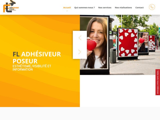
Task: Click the red hearts billboard in photo
Action: point(128,43)
